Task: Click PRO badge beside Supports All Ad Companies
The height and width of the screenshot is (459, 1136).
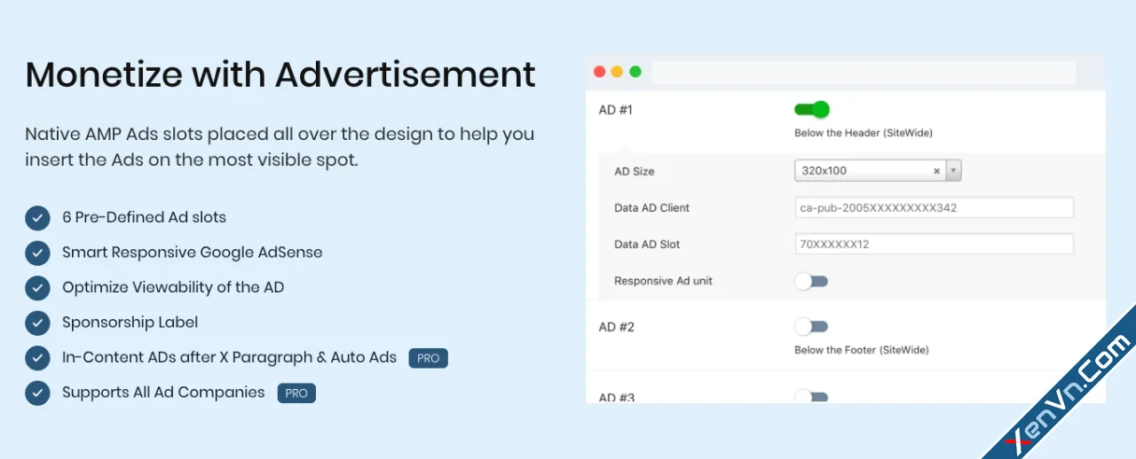Action: pyautogui.click(x=296, y=393)
